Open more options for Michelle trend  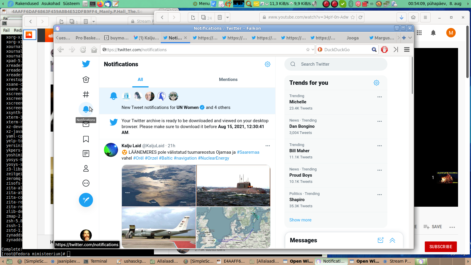379,97
